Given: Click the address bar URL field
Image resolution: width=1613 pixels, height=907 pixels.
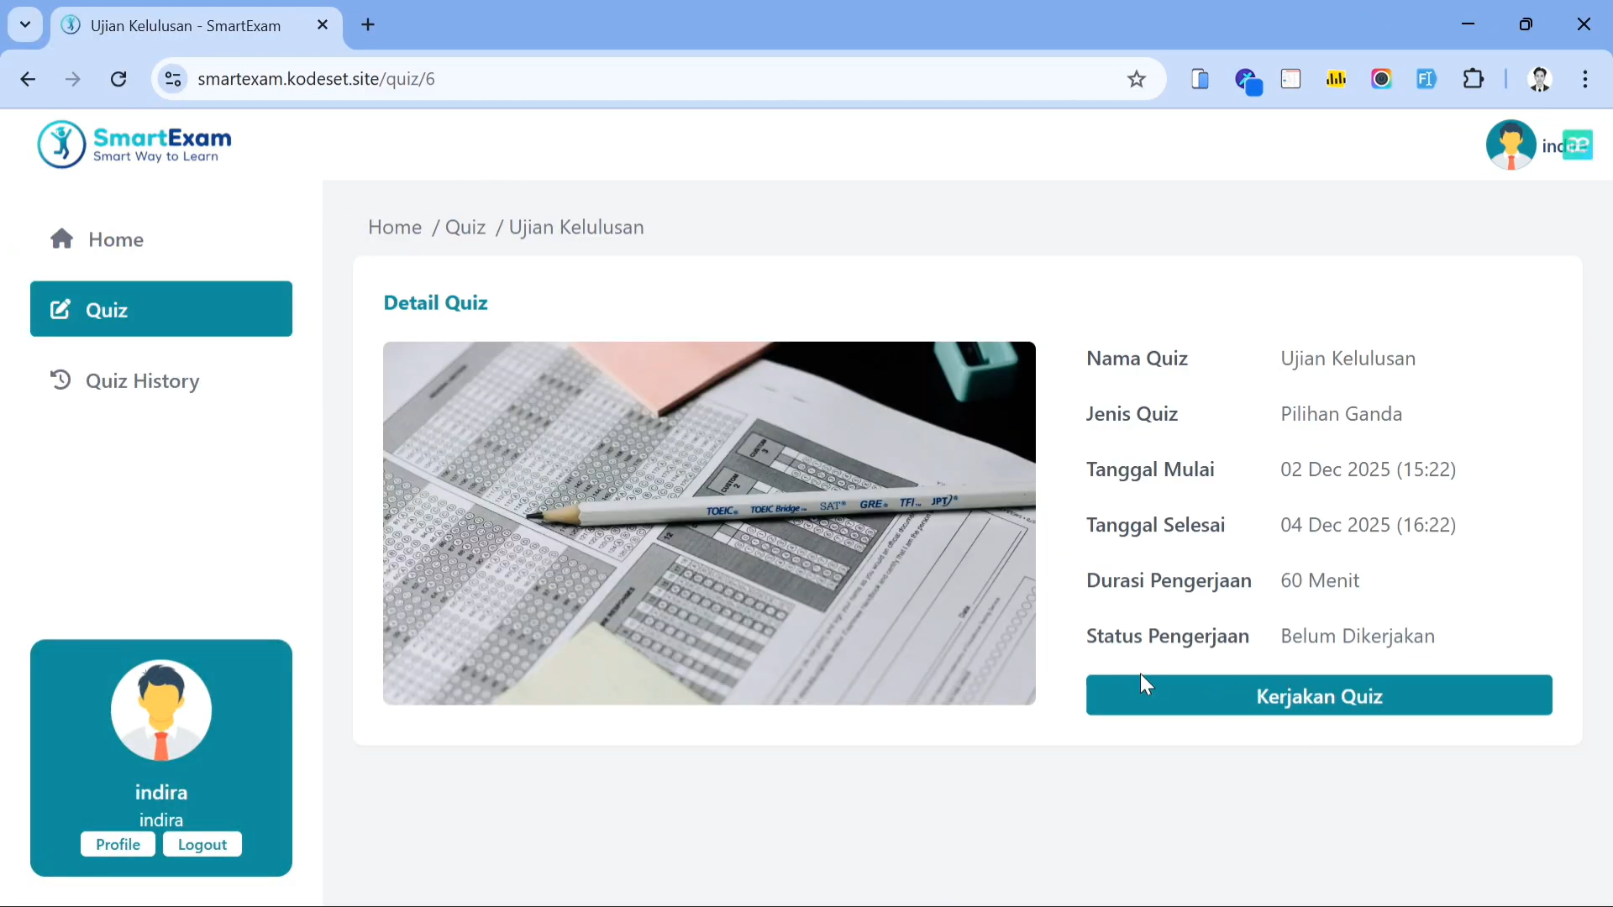Looking at the screenshot, I should coord(588,79).
